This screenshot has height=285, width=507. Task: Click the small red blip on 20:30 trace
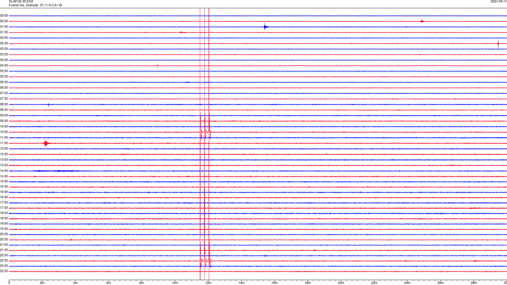(x=71, y=240)
